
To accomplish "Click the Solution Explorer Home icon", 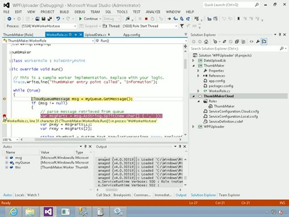I will (x=206, y=42).
